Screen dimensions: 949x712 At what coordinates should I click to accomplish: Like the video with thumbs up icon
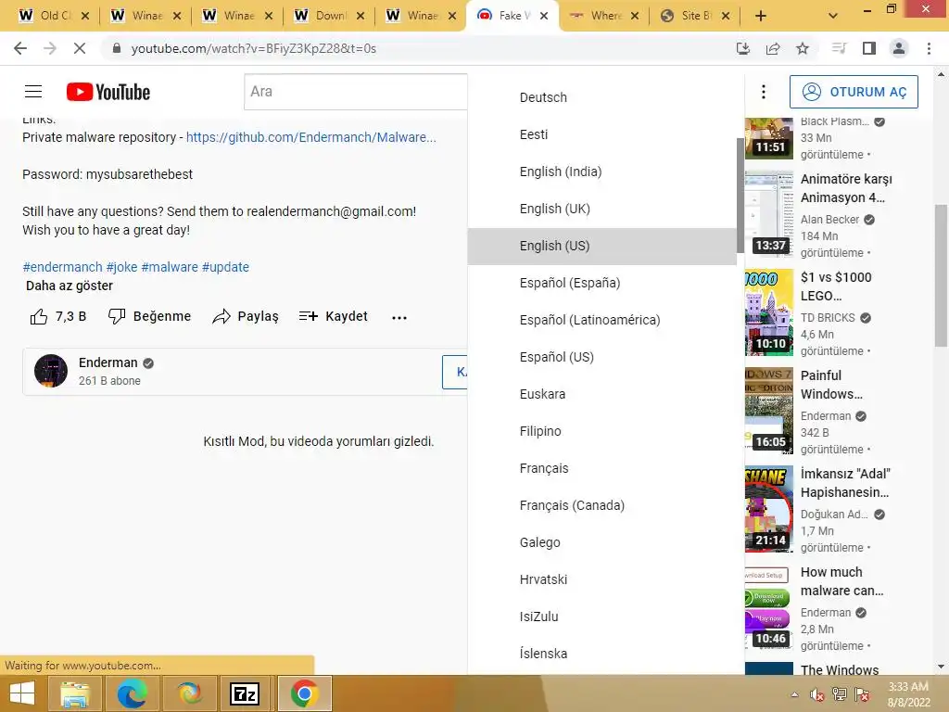[x=39, y=317]
